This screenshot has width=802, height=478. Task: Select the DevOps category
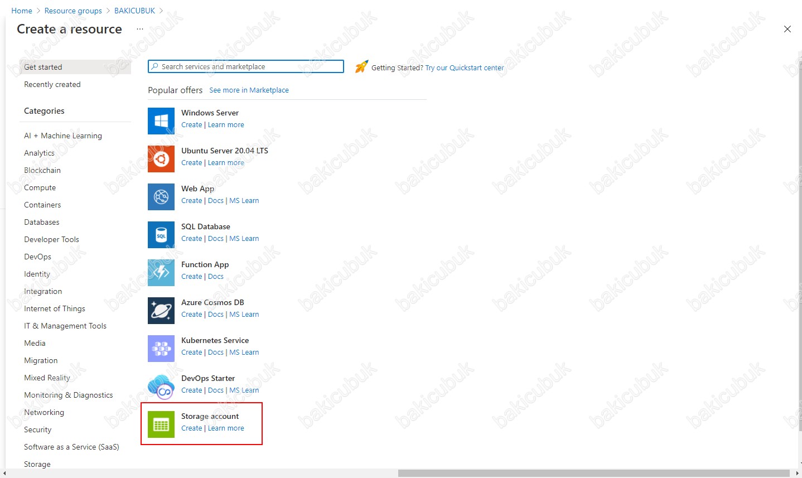tap(38, 257)
